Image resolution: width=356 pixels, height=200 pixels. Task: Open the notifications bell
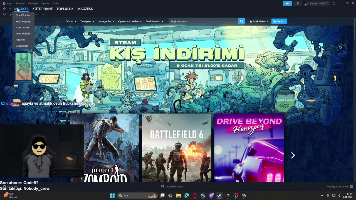click(298, 3)
